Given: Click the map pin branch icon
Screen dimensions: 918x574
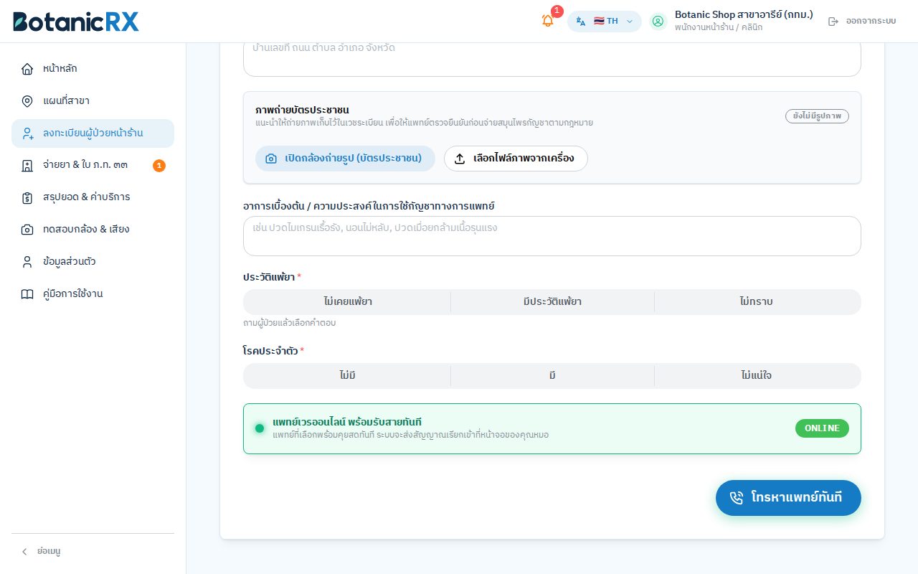Looking at the screenshot, I should (27, 101).
